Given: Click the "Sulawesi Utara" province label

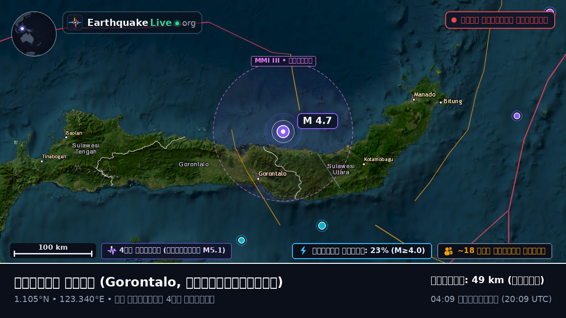Looking at the screenshot, I should (x=341, y=169).
